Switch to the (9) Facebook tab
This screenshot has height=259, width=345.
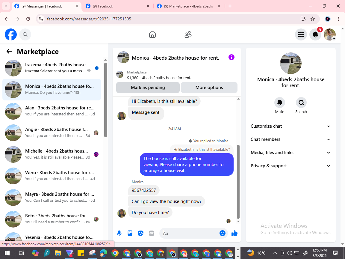pyautogui.click(x=117, y=6)
